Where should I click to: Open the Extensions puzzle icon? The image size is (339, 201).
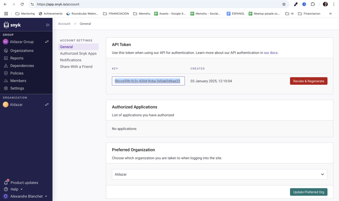point(313,4)
